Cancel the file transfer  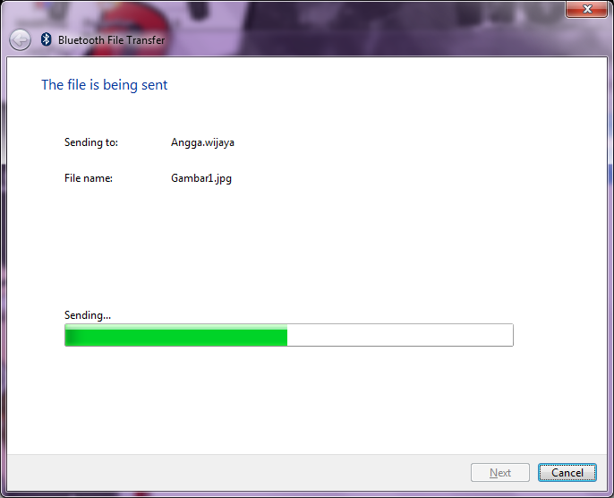coord(567,473)
